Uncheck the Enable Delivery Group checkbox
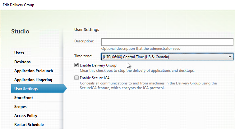The width and height of the screenshot is (235, 129). pos(76,65)
